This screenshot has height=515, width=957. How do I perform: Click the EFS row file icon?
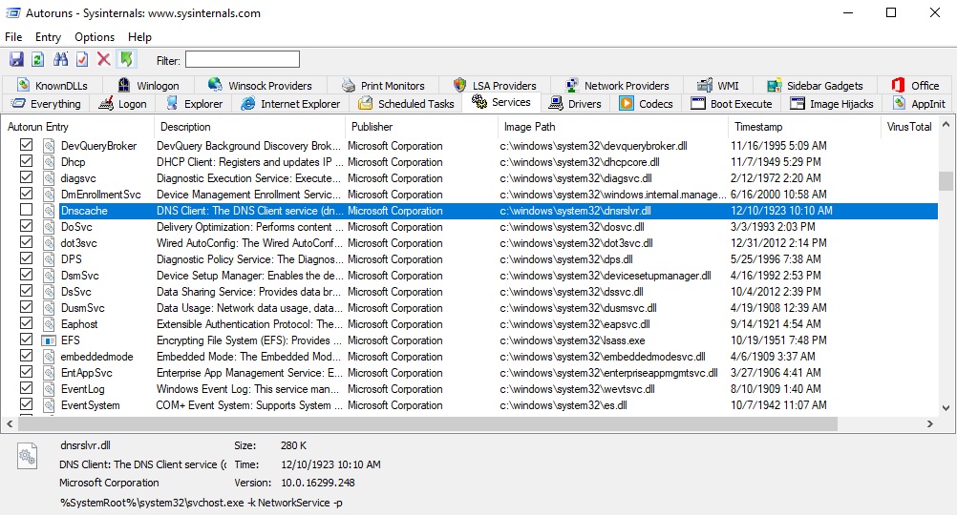pos(49,340)
